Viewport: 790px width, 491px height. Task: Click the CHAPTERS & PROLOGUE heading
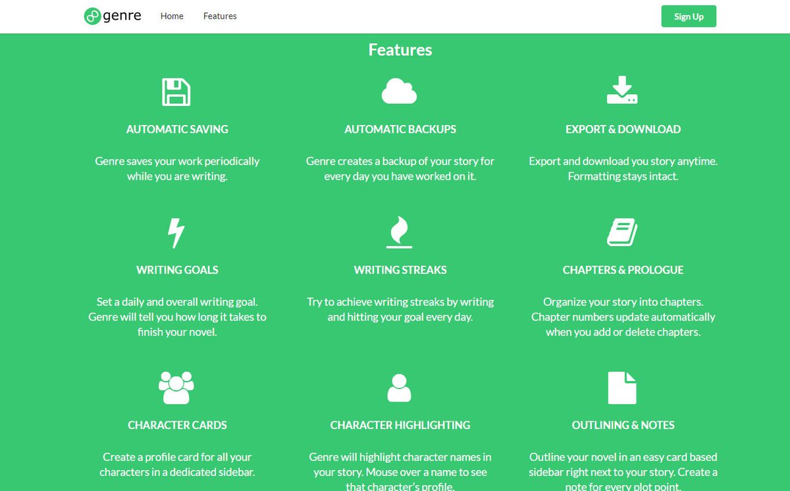pos(623,270)
